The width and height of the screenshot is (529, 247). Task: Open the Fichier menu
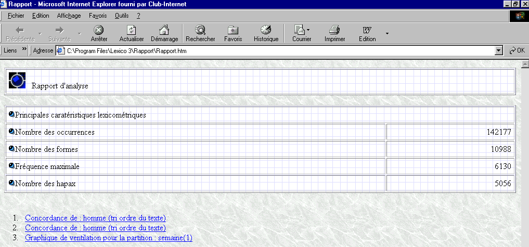tap(16, 16)
